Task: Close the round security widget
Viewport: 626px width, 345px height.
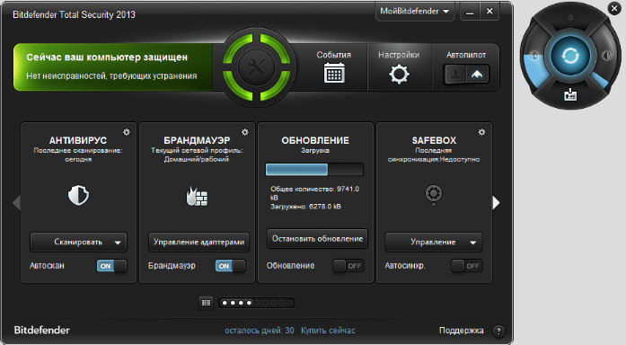Action: click(614, 8)
